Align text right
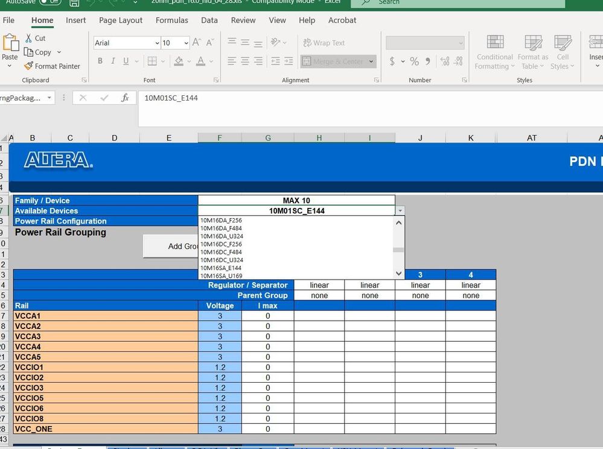This screenshot has height=449, width=603. point(258,61)
